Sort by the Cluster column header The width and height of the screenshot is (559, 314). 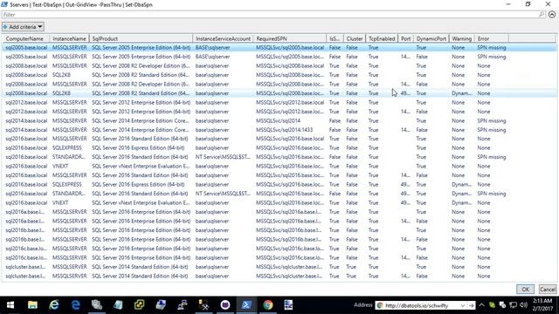tap(355, 38)
